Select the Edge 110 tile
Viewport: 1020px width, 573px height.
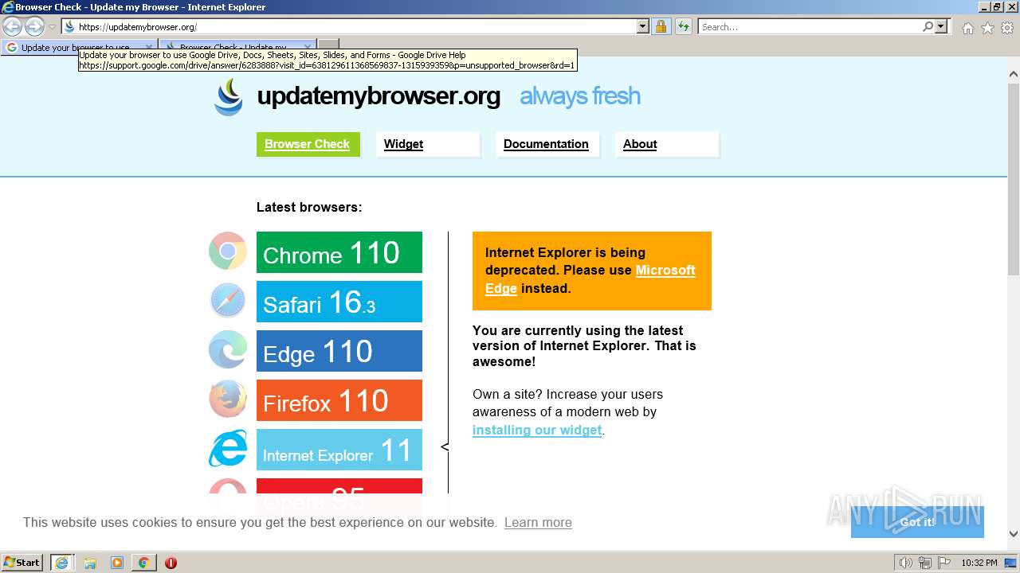pos(339,351)
